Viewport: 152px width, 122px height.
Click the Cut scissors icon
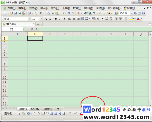click(x=53, y=13)
